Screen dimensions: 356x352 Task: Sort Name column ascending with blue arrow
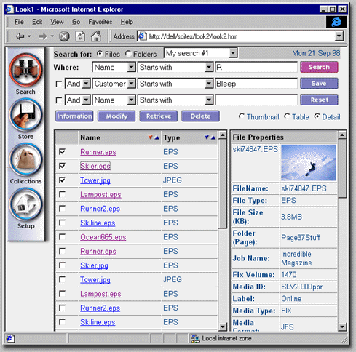pos(157,137)
